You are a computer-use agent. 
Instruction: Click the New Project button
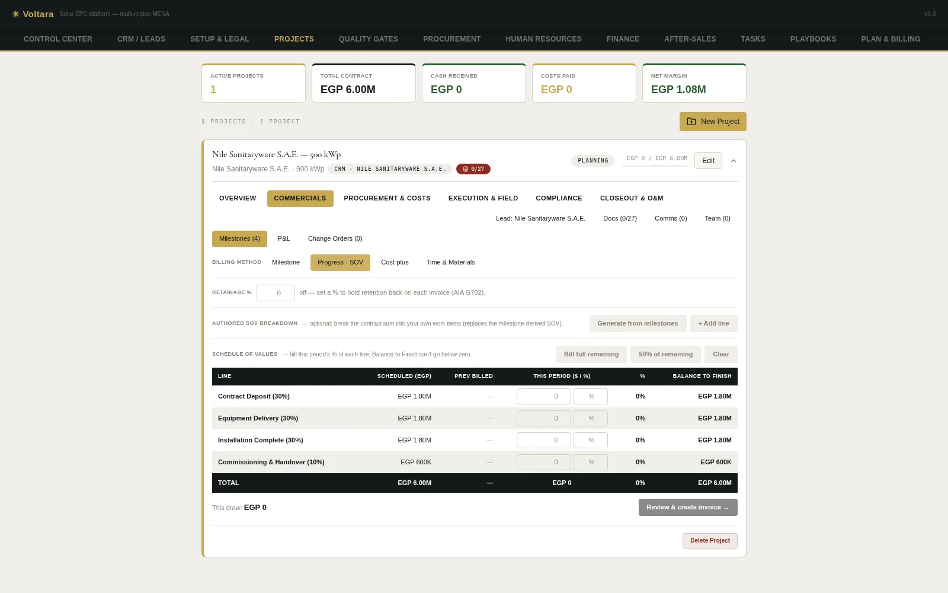click(x=713, y=122)
